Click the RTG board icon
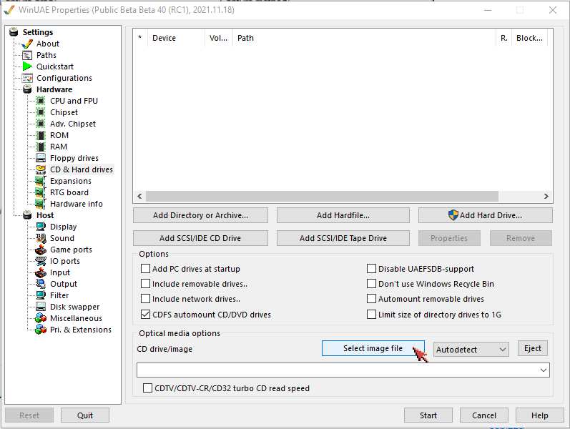Screen dimensions: 570x429 [41, 192]
